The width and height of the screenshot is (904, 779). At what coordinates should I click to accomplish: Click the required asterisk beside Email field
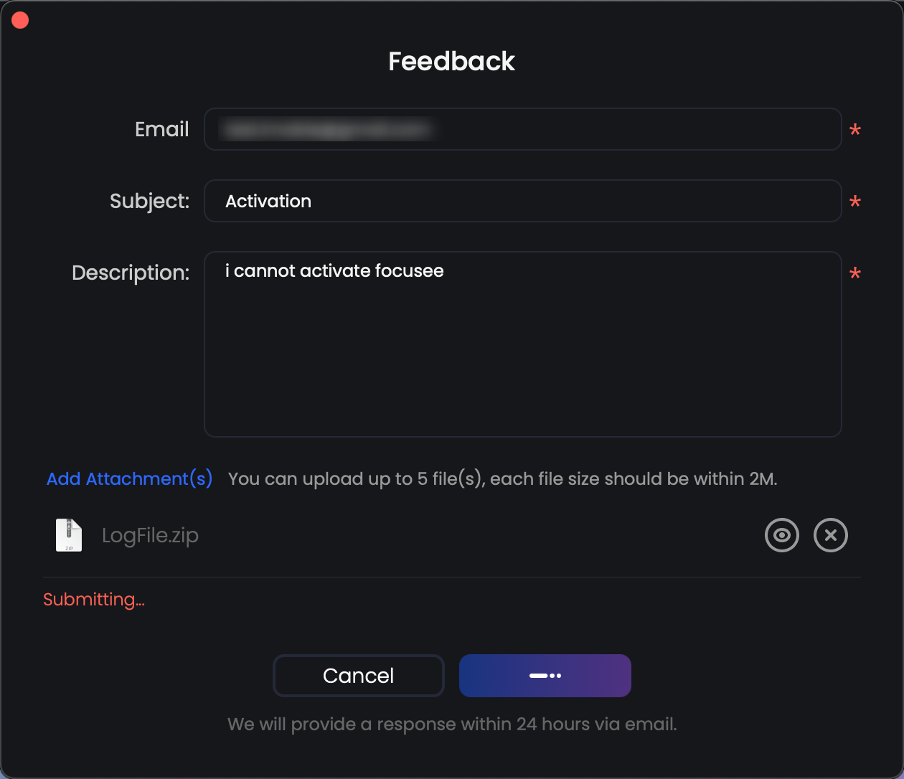pos(854,131)
